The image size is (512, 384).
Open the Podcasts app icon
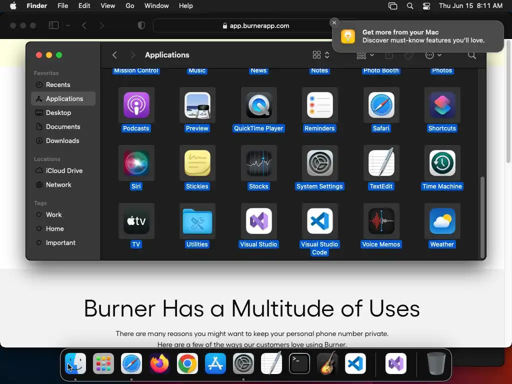point(136,105)
